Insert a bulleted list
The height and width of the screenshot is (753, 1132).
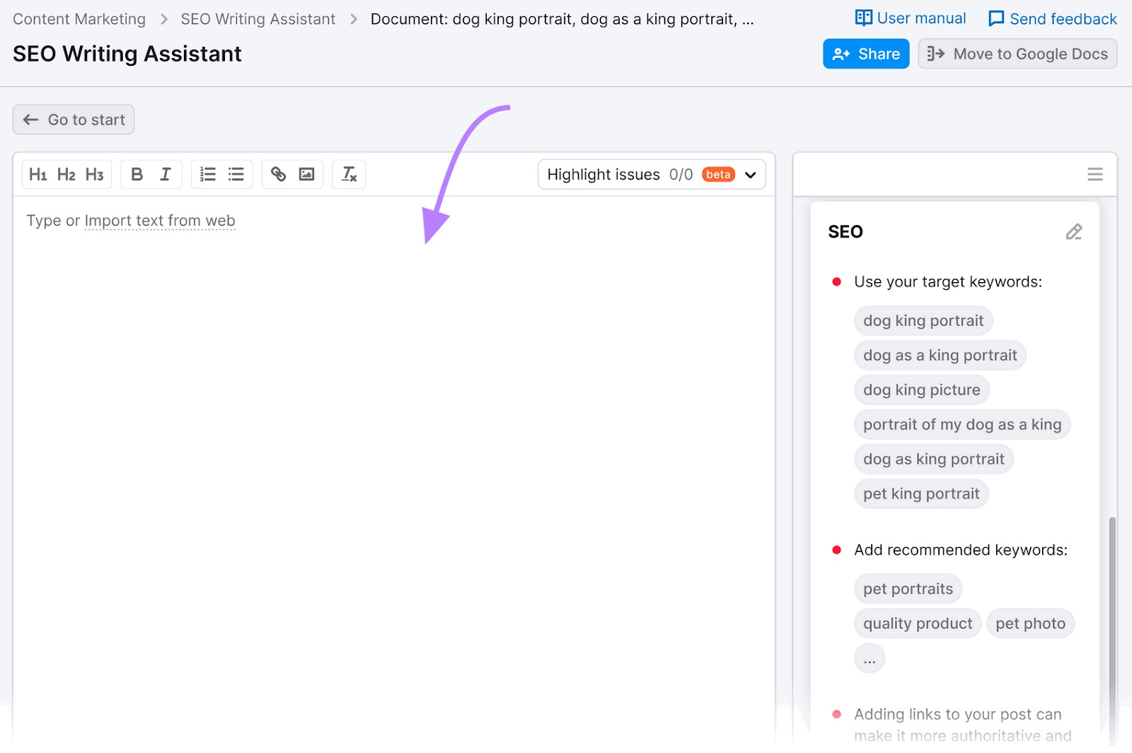(x=236, y=174)
